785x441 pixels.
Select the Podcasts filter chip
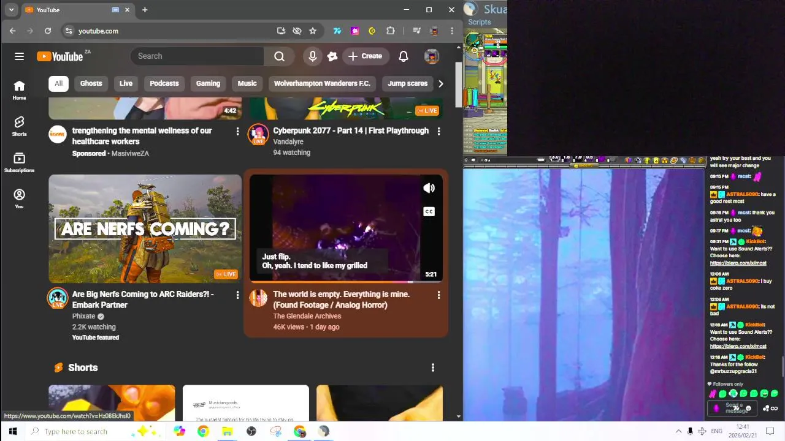(x=164, y=83)
